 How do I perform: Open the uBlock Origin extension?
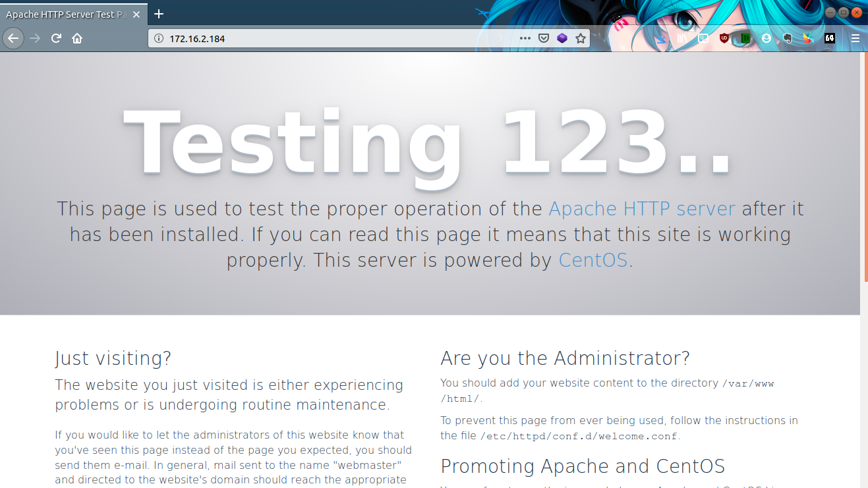click(x=724, y=38)
